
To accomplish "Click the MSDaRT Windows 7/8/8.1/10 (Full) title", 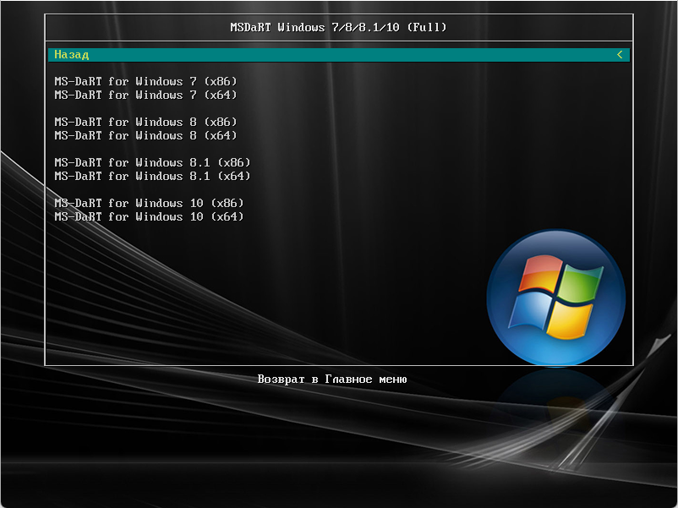I will [338, 27].
